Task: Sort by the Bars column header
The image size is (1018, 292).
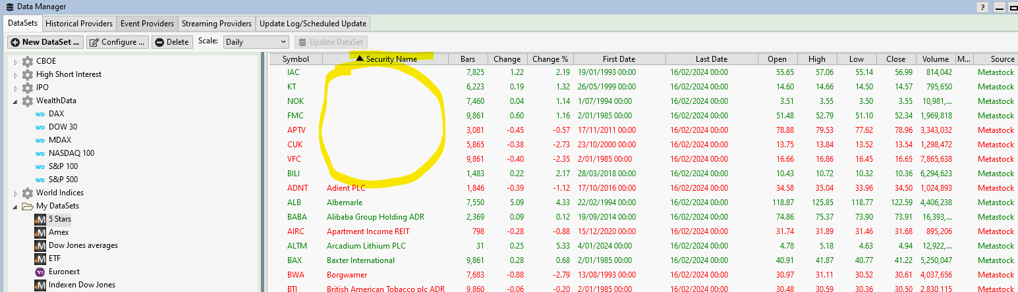Action: pyautogui.click(x=468, y=59)
